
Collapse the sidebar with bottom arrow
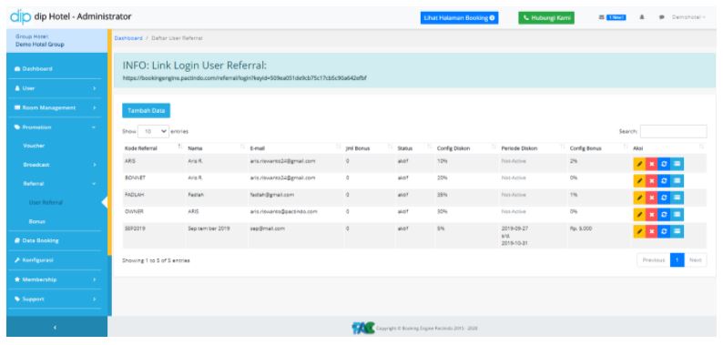click(55, 328)
